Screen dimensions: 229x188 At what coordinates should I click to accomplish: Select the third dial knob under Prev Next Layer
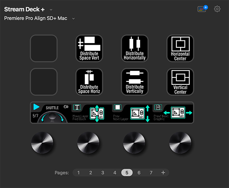(134, 143)
